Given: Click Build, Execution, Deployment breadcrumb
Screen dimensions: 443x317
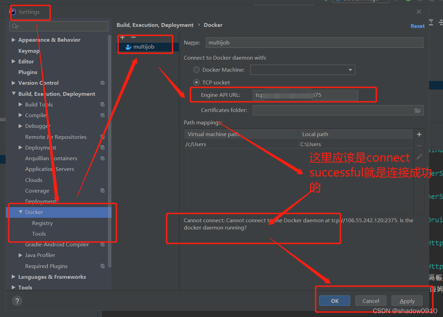Looking at the screenshot, I should click(155, 25).
